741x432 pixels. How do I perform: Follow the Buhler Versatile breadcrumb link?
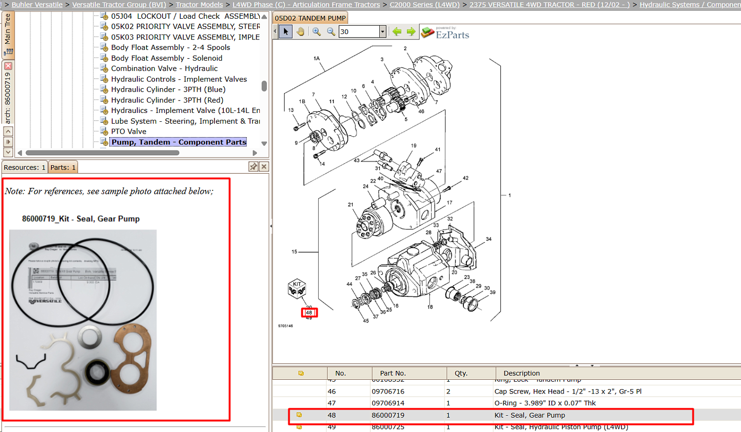(x=37, y=4)
